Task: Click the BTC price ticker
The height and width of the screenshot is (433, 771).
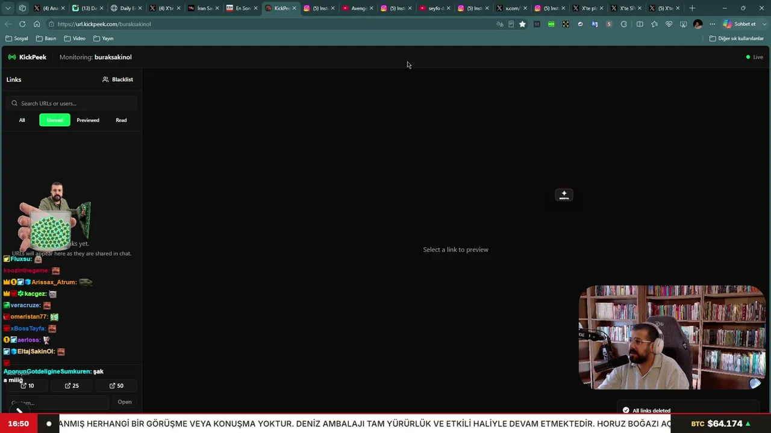Action: (721, 423)
